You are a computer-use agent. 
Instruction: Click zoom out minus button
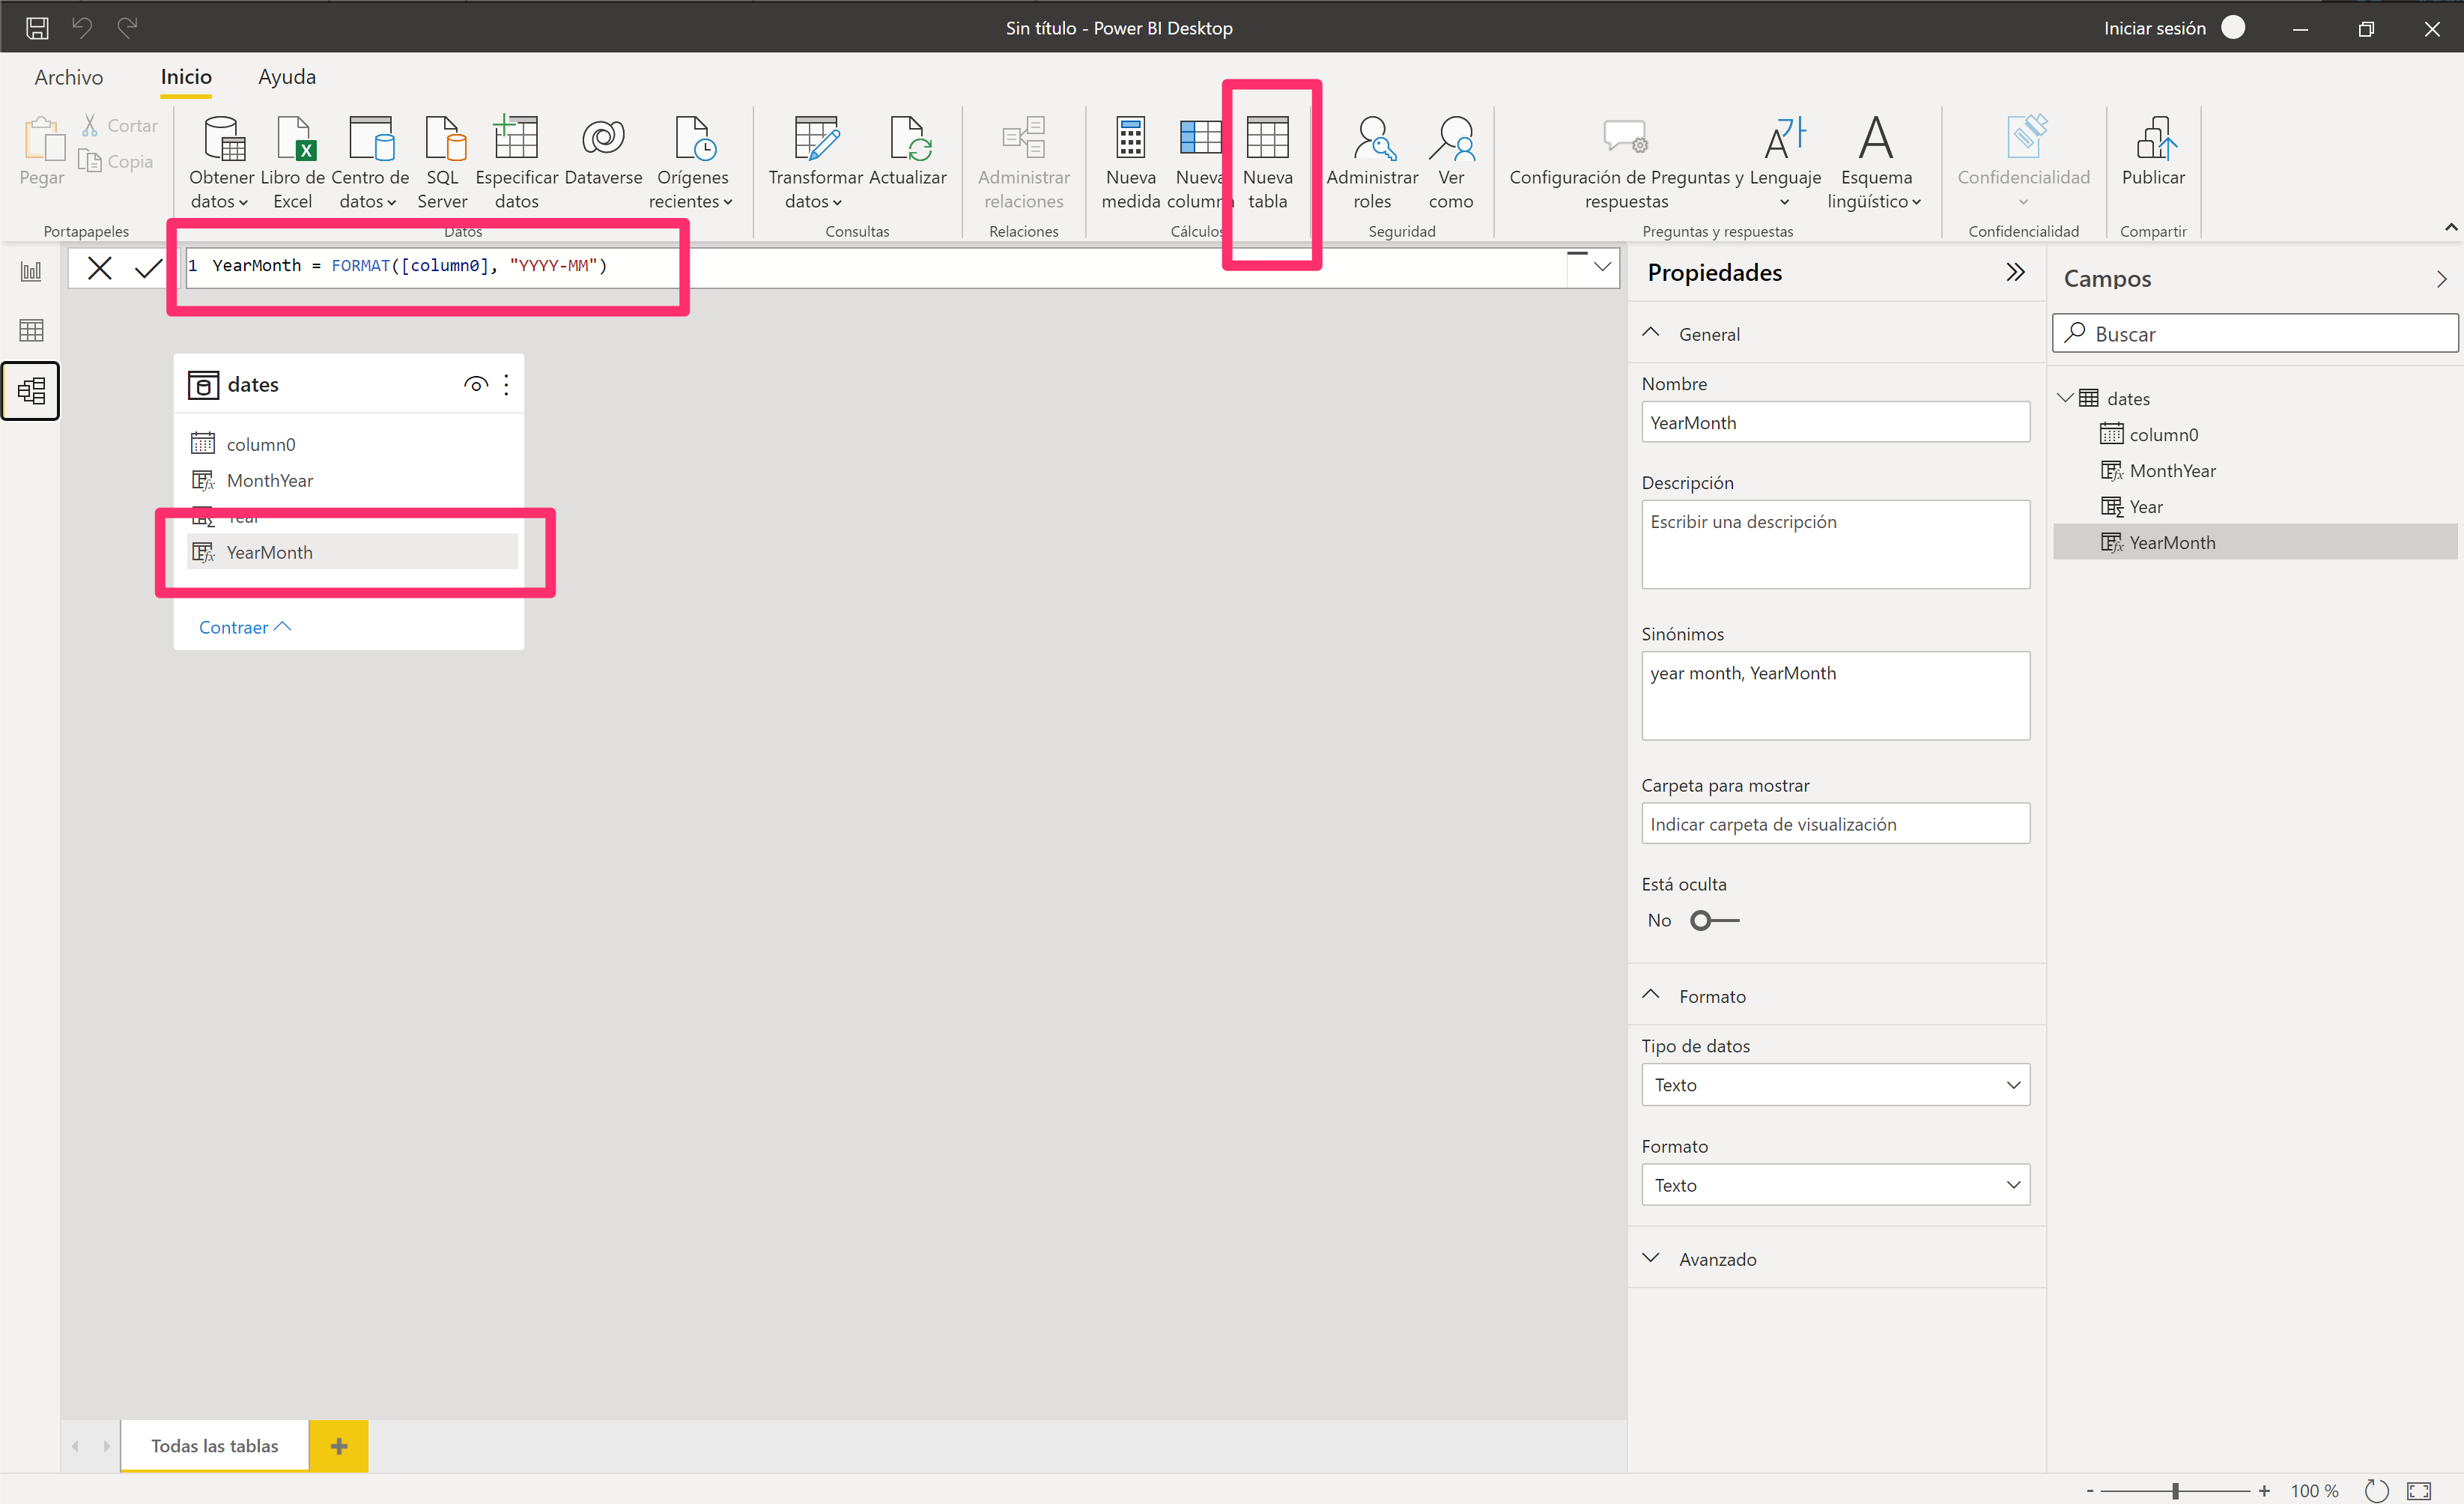pos(2089,1491)
